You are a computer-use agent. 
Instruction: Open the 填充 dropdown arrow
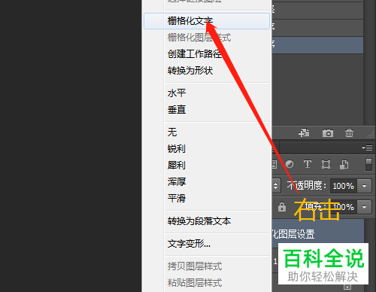pos(364,207)
